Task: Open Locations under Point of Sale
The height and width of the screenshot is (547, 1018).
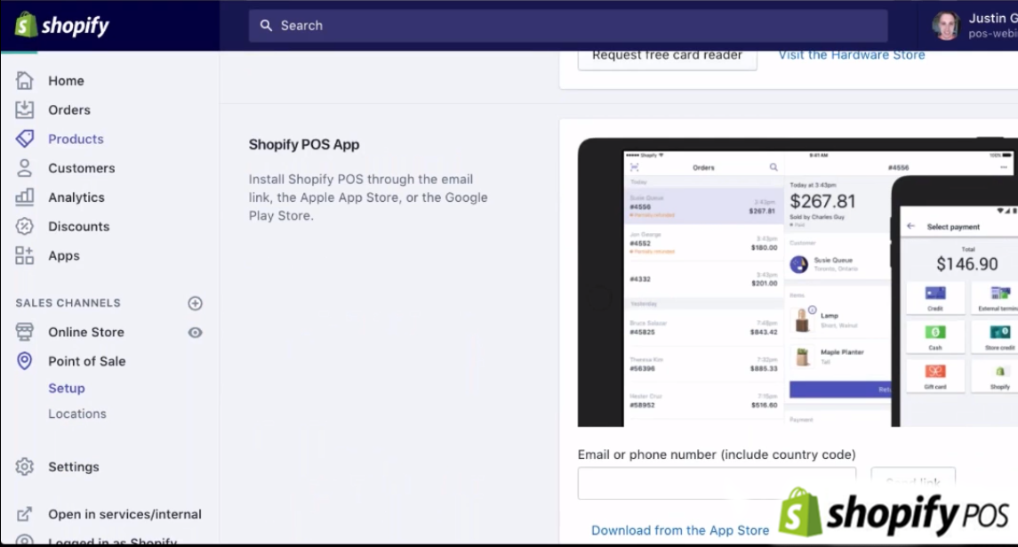Action: click(x=77, y=414)
